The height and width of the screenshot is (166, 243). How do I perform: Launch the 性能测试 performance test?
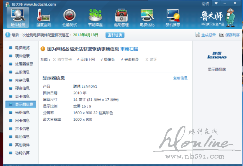tap(69, 18)
